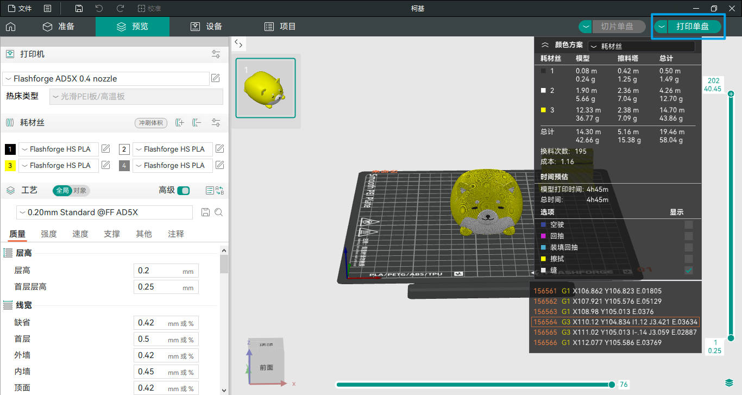Open filament 1 Flashforge HS PLA dropdown
742x395 pixels.
tap(59, 149)
